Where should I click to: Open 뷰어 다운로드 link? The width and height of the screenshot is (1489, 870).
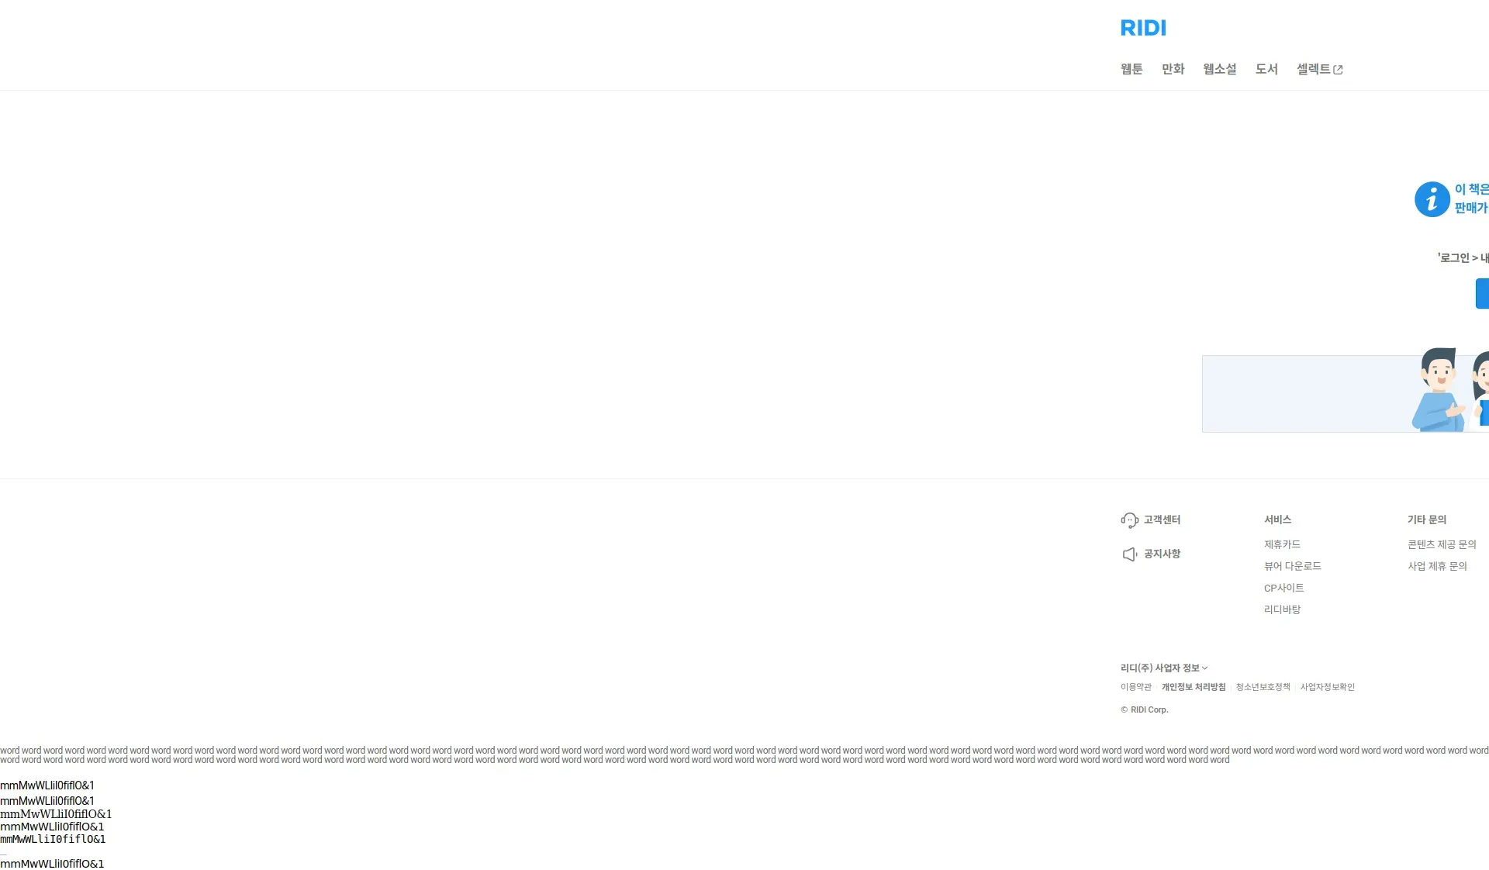pos(1292,566)
